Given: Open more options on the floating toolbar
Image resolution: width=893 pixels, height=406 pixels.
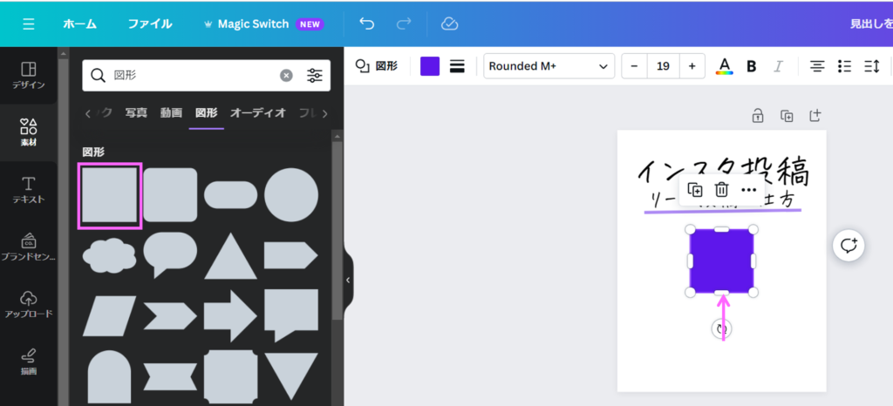Looking at the screenshot, I should coord(748,190).
